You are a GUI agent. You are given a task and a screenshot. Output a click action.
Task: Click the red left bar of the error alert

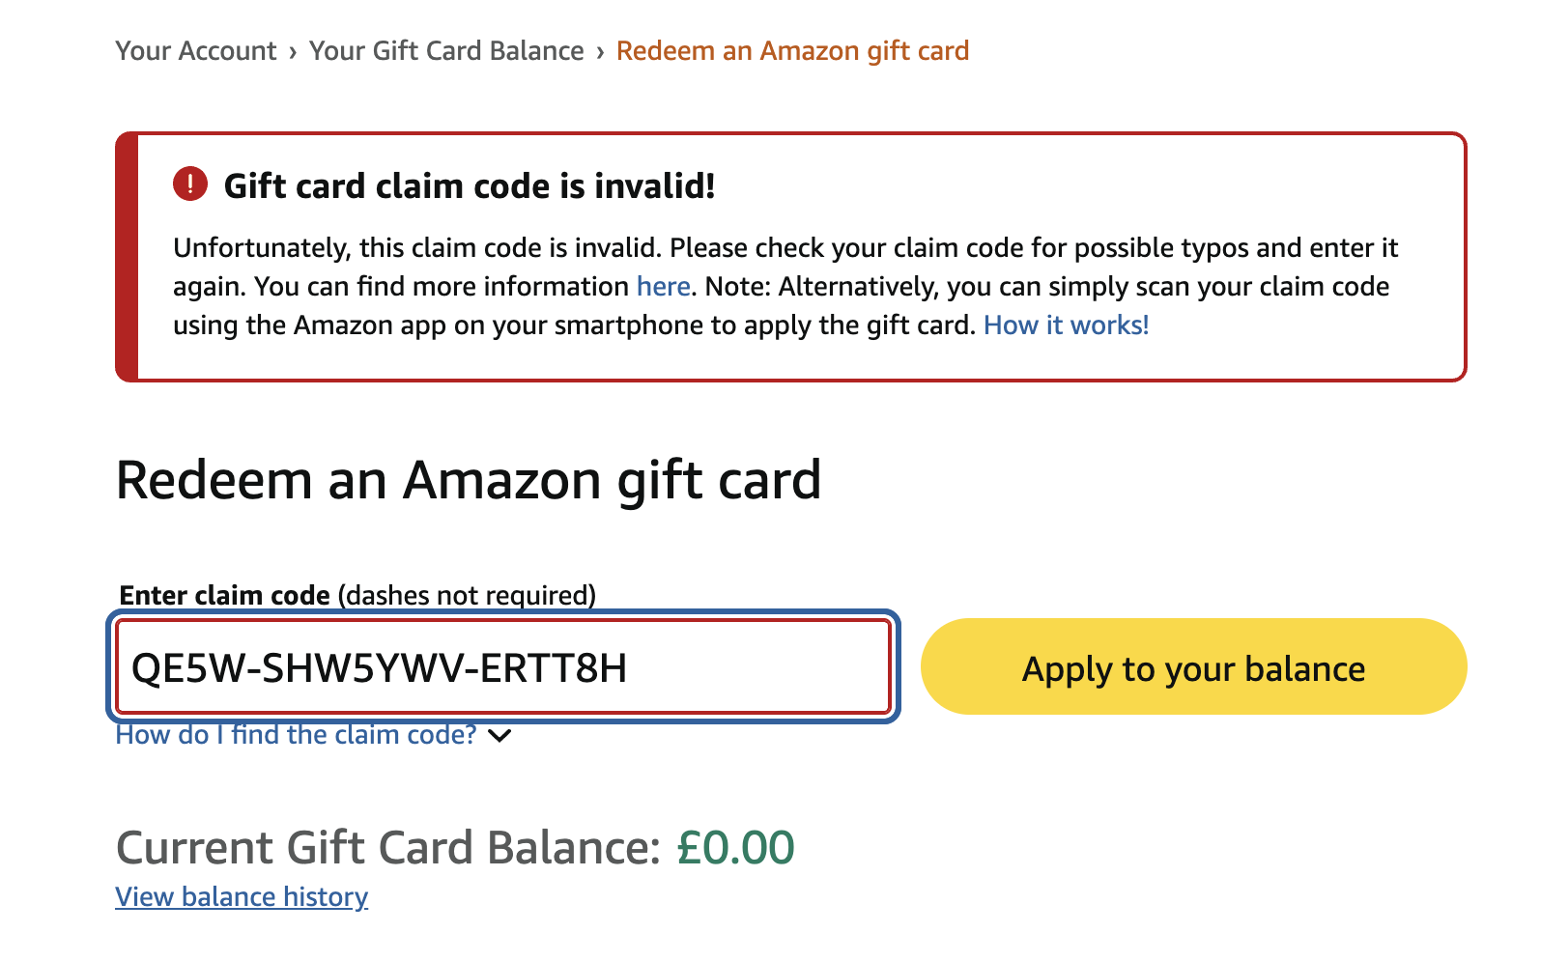(127, 257)
